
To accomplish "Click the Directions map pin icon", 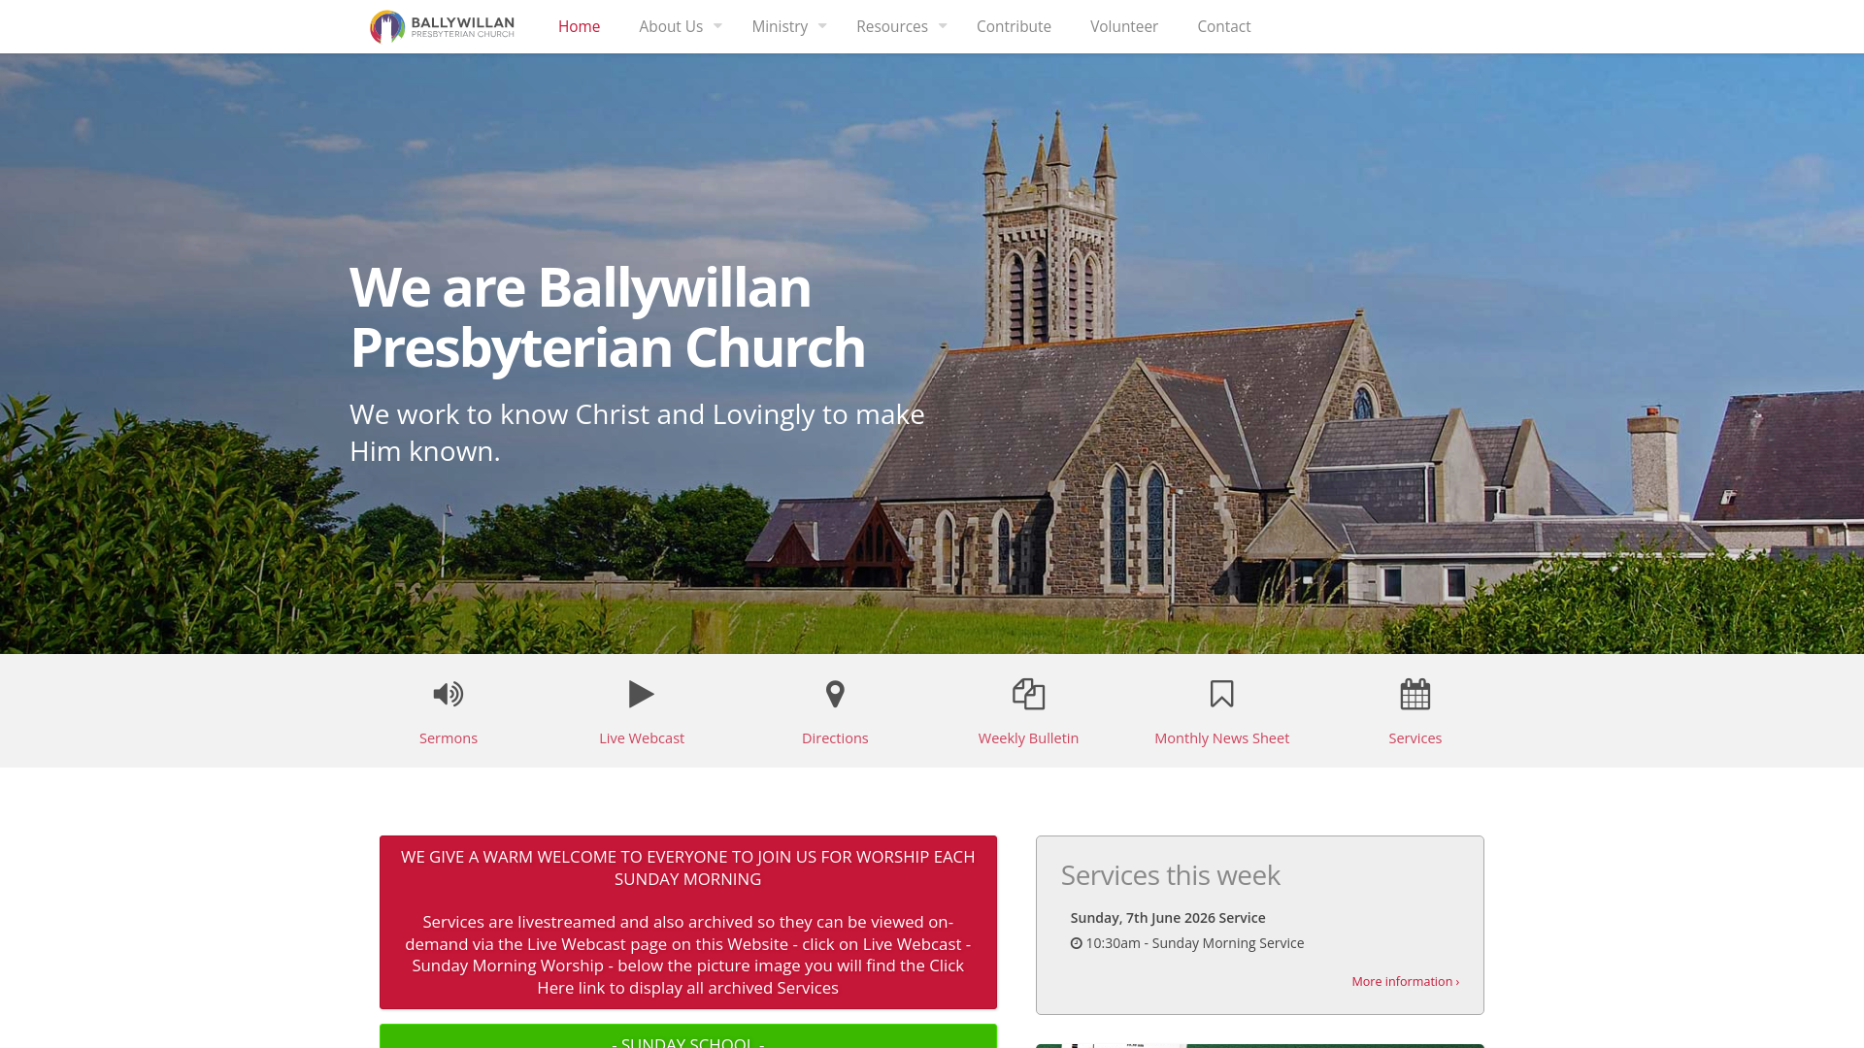I will [x=835, y=694].
